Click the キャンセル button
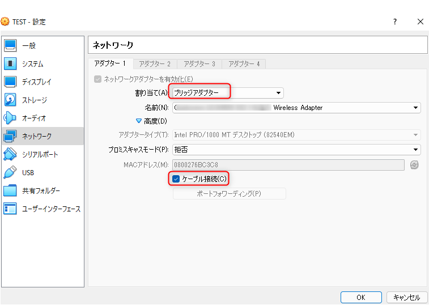429x305 pixels. pyautogui.click(x=407, y=297)
